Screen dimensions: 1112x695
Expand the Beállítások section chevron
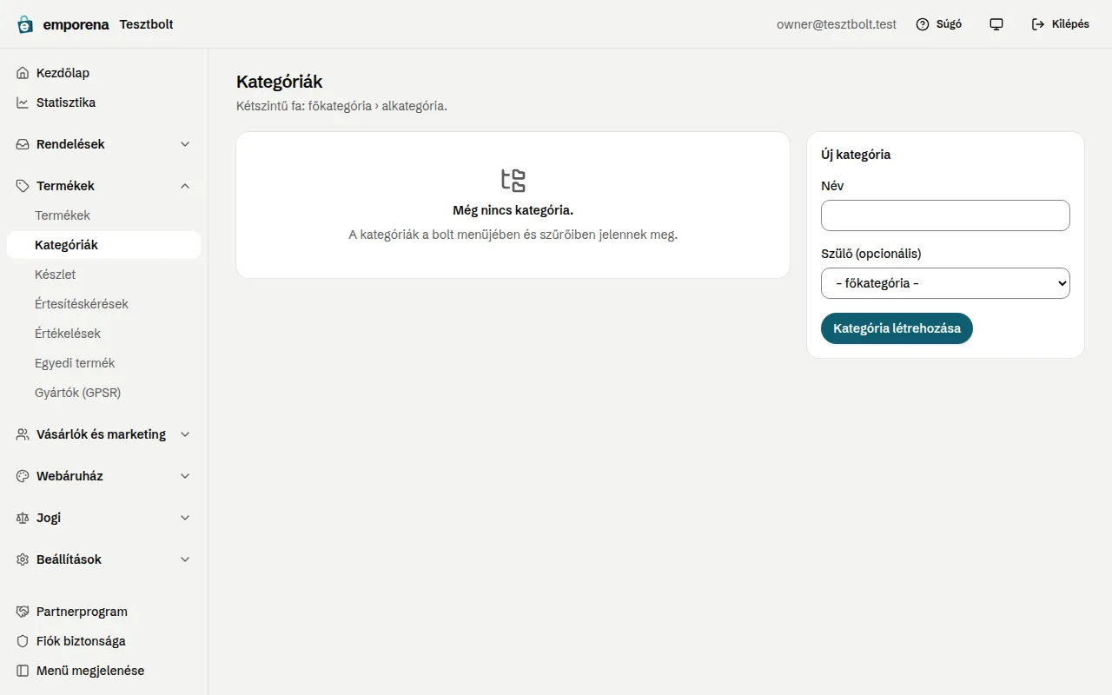pos(185,559)
